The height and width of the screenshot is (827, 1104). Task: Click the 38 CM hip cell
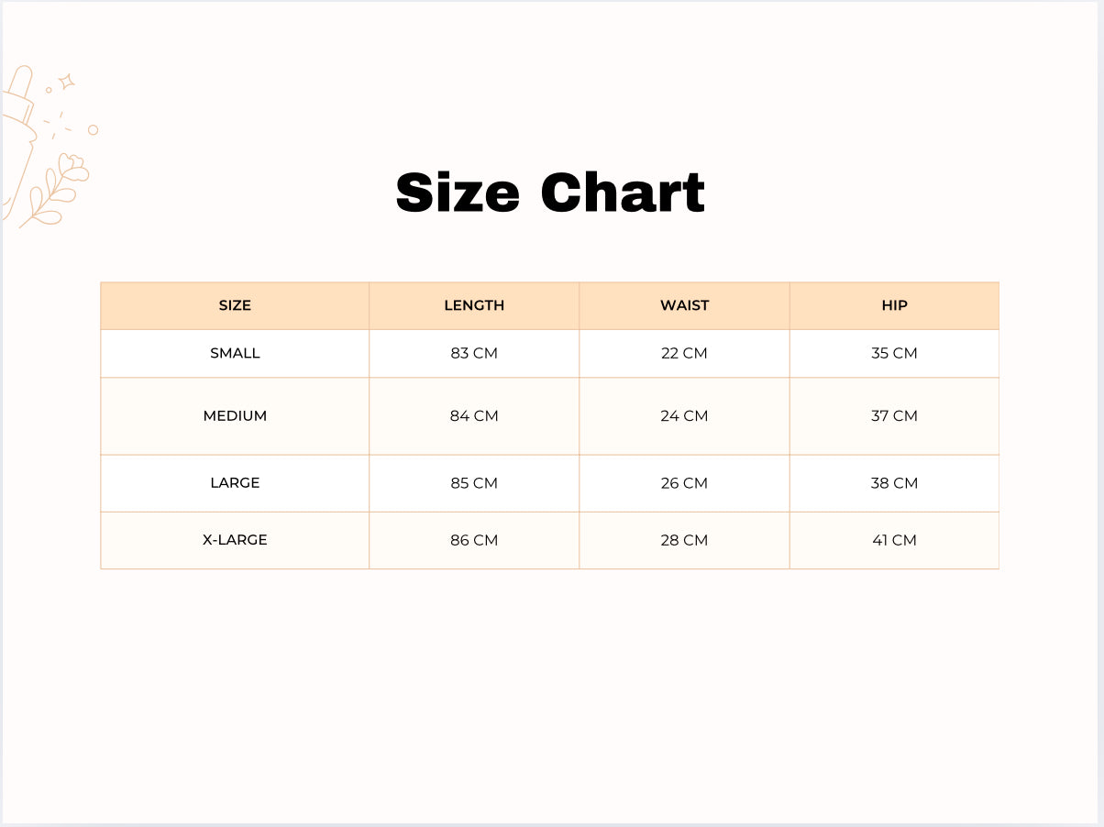pyautogui.click(x=894, y=482)
